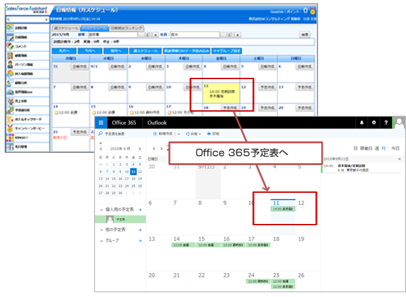This screenshot has height=297, width=406.
Task: Click the medal icon beside points counter
Action: pos(313,11)
